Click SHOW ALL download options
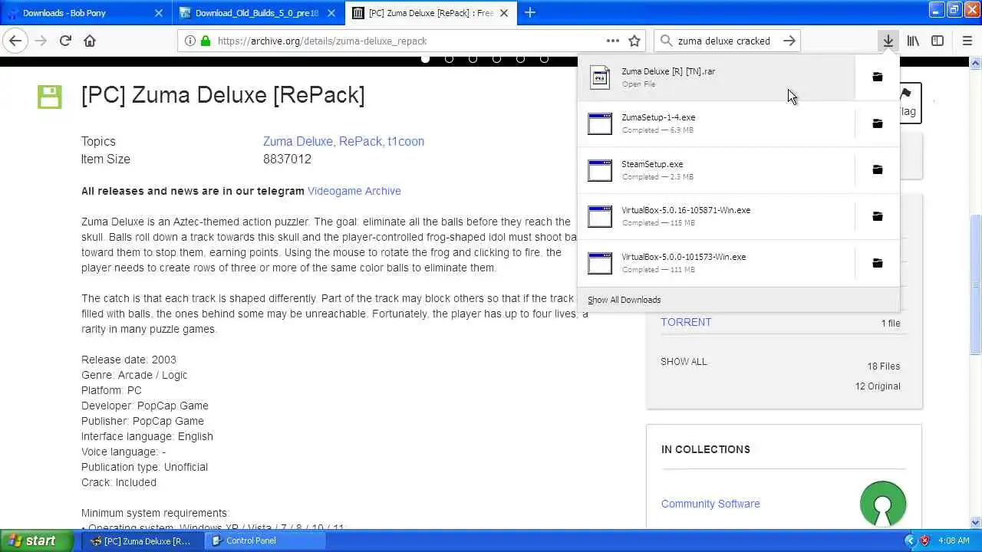This screenshot has width=982, height=552. pyautogui.click(x=684, y=361)
